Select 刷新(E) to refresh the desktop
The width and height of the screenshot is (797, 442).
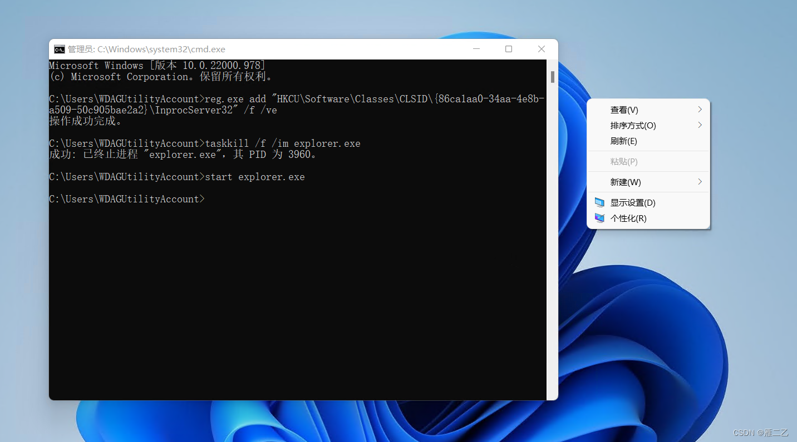[623, 141]
